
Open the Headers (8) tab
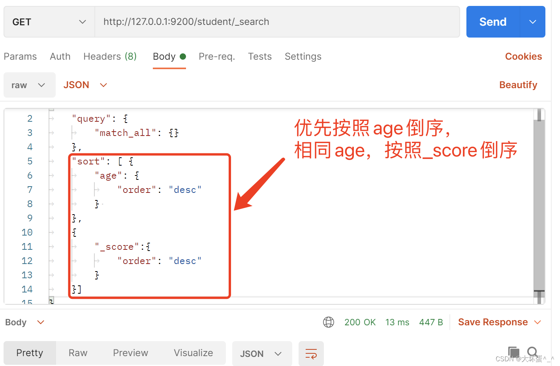(110, 57)
